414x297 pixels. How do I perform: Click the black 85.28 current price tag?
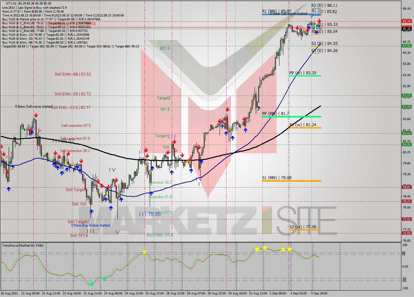(407, 29)
